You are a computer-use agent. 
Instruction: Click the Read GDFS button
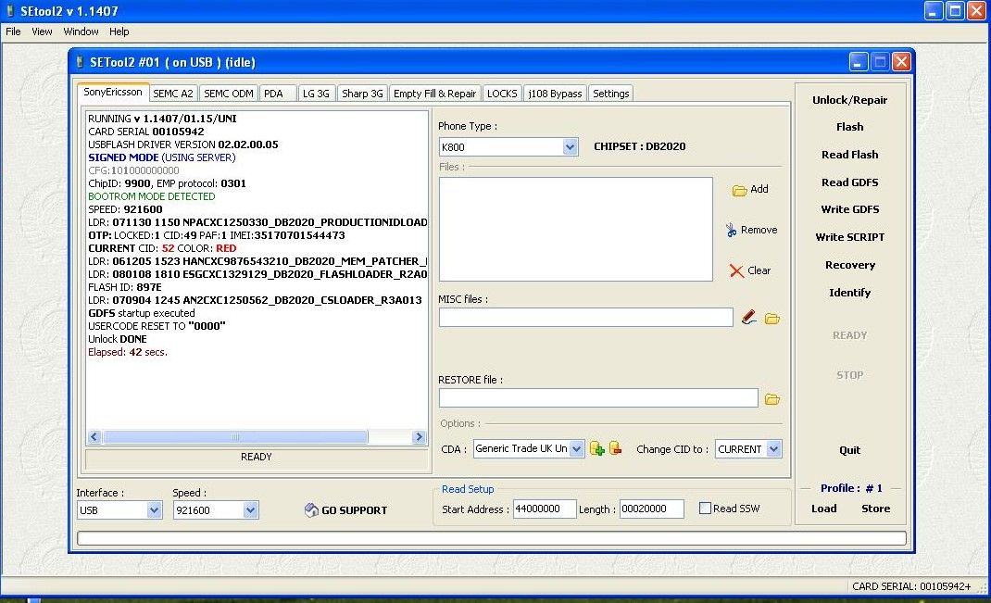pos(849,182)
